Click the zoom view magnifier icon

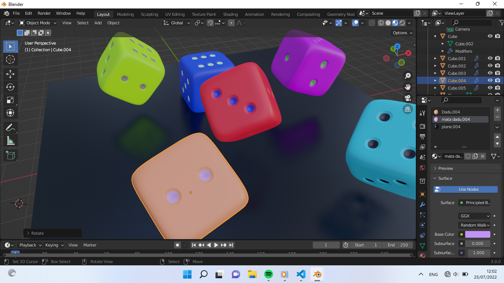pyautogui.click(x=408, y=76)
